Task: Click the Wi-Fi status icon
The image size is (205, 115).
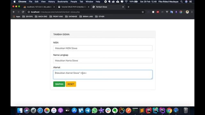Action: 126,2
